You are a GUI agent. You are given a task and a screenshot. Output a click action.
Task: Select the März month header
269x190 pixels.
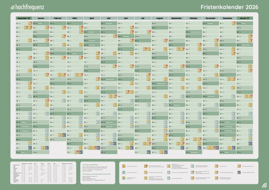74,18
